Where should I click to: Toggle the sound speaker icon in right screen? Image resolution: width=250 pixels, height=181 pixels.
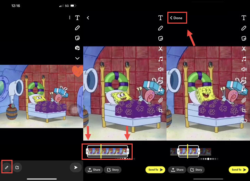244,69
